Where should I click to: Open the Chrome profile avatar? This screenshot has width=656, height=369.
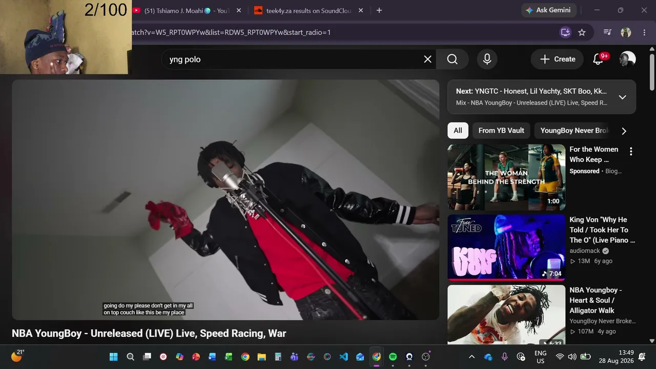[626, 32]
